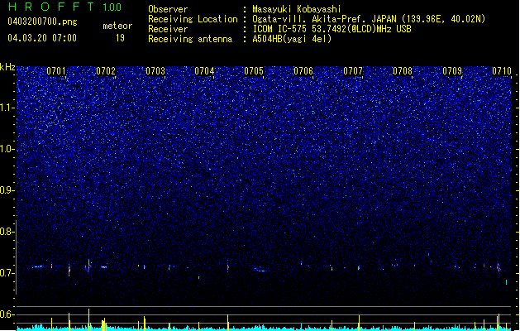
Task: Click the 0707 time marker
Action: [353, 71]
